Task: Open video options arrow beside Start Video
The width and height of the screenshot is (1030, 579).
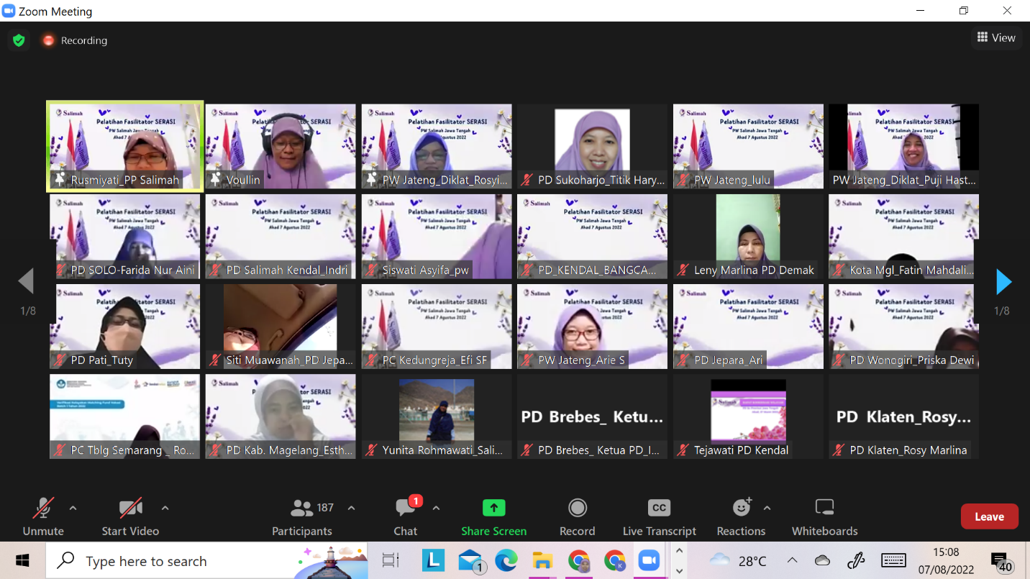Action: pos(165,508)
